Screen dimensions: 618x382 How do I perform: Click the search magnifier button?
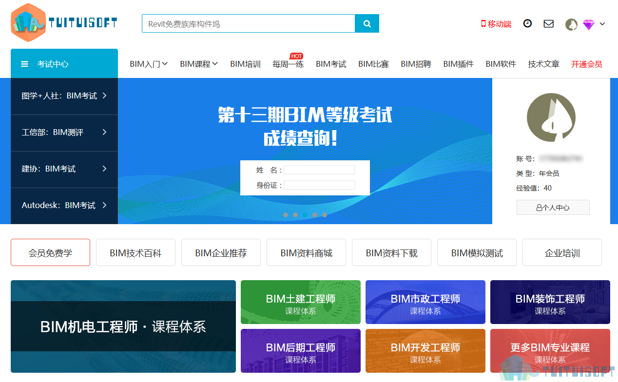pos(367,23)
